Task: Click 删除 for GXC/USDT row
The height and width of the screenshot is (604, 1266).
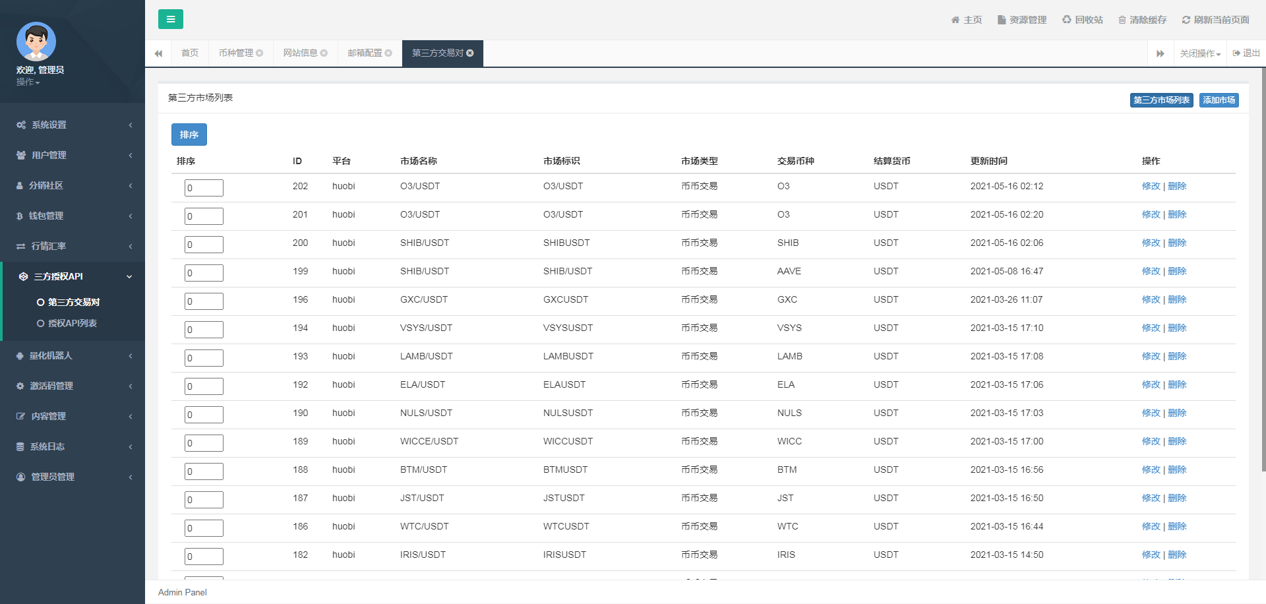Action: [1177, 299]
